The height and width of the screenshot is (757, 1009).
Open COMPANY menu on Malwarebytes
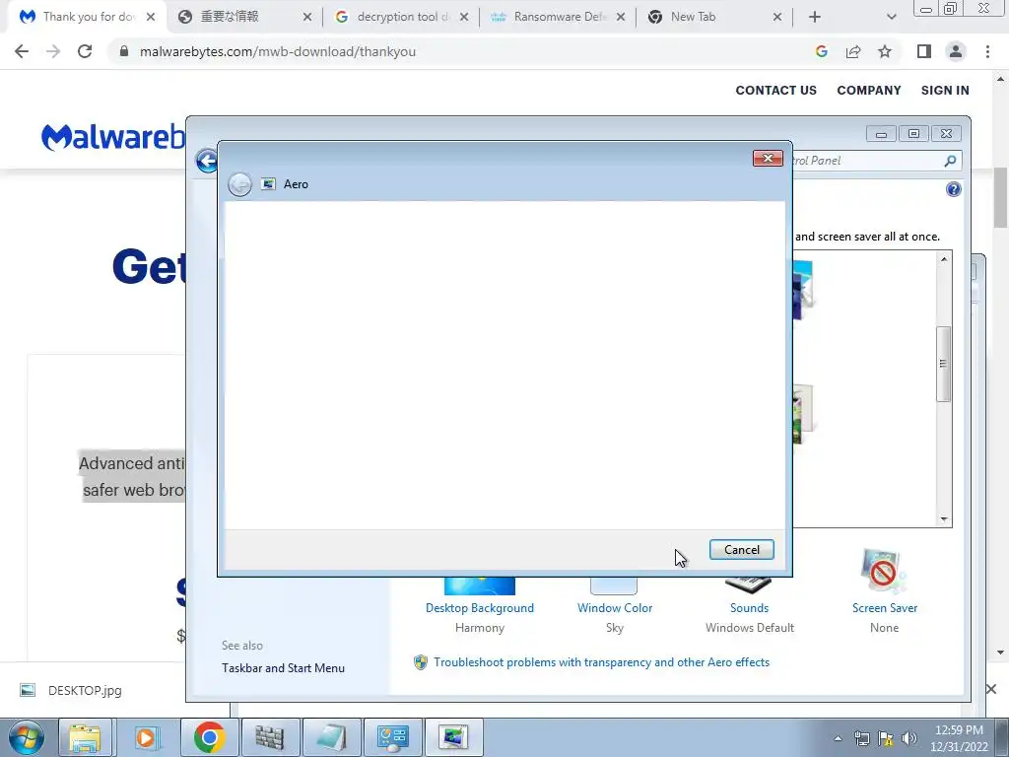coord(869,91)
